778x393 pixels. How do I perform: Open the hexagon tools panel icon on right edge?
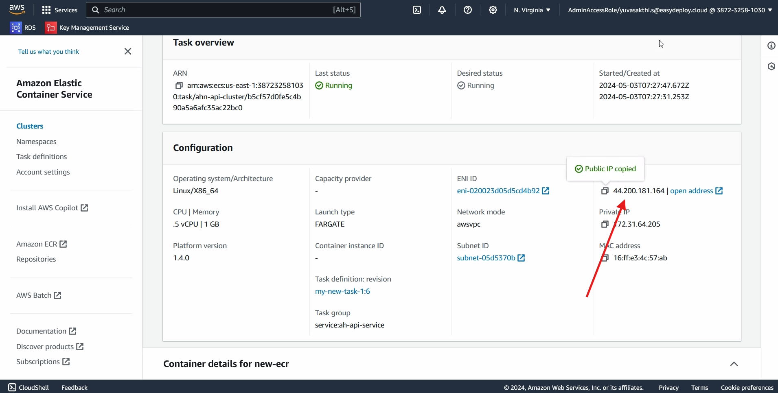(x=771, y=66)
